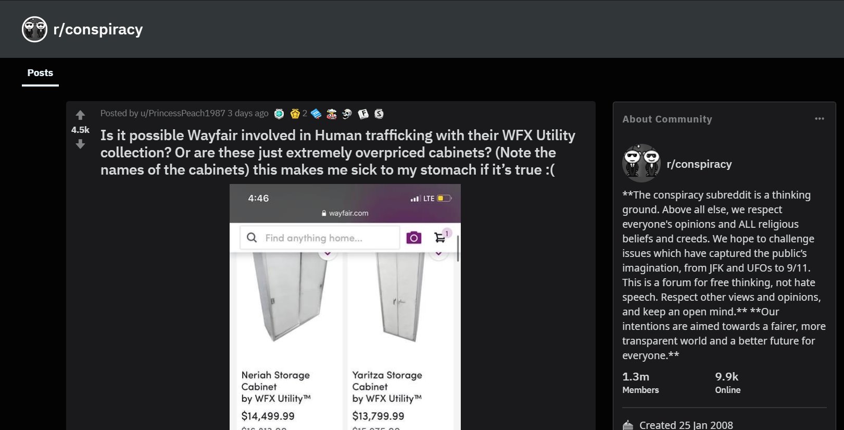Click the 4.5k vote count
This screenshot has height=430, width=844.
click(80, 130)
